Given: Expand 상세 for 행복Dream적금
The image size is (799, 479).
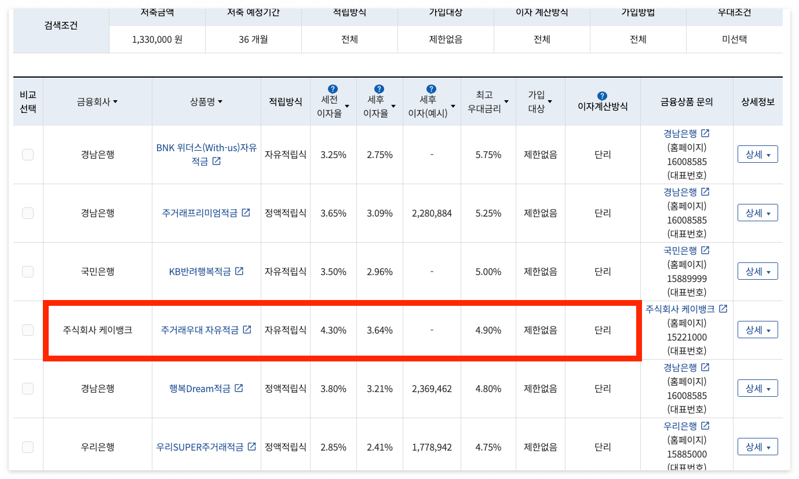Looking at the screenshot, I should click(x=757, y=389).
